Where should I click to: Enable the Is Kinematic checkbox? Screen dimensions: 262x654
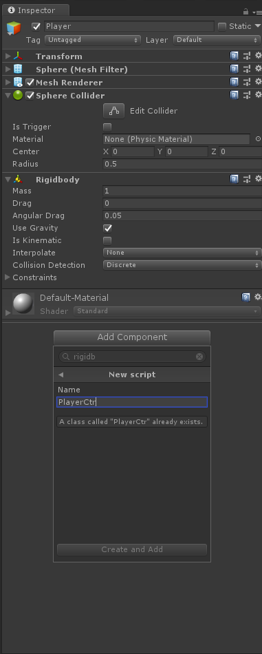tap(107, 241)
